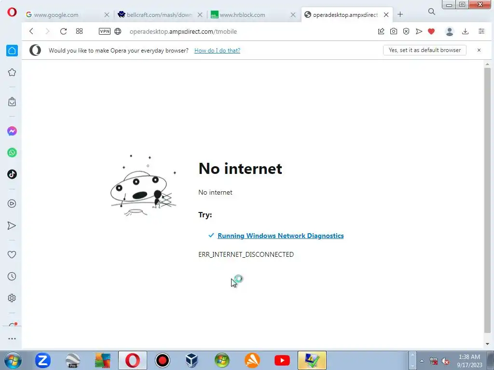Toggle the VPN badge in address bar
This screenshot has width=494, height=370.
(105, 31)
